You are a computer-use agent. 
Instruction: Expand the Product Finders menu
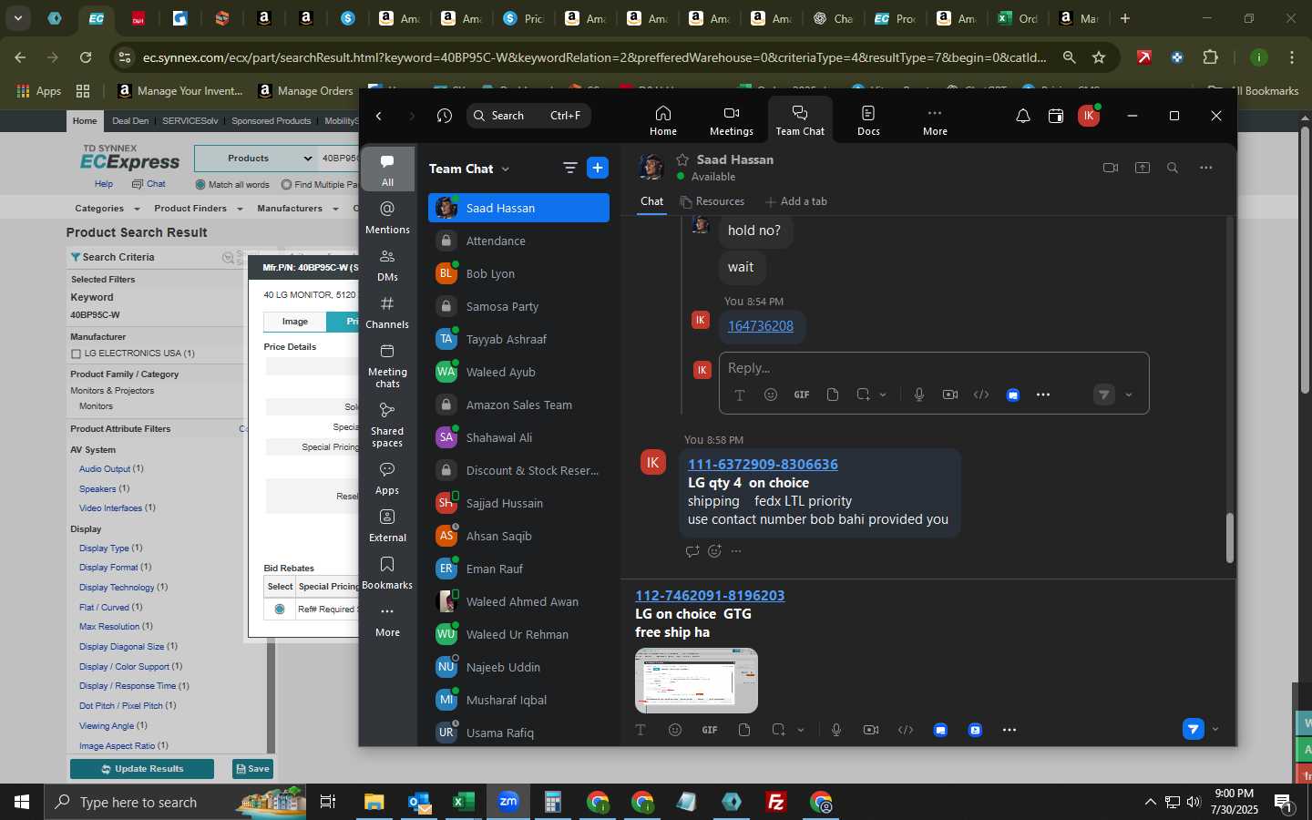pyautogui.click(x=198, y=209)
